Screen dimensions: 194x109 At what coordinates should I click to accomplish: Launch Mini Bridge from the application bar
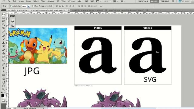[92, 1]
